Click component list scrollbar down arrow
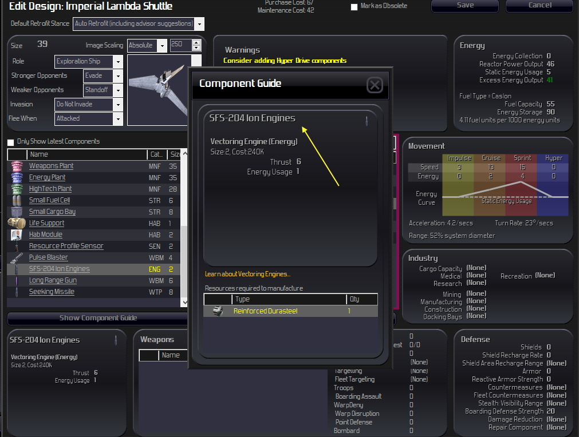The image size is (579, 437). pos(185,303)
